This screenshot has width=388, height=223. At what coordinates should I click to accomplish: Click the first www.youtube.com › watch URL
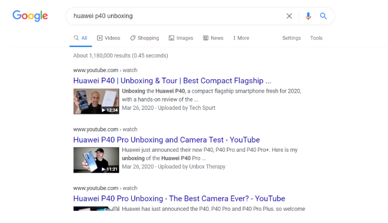(x=105, y=70)
